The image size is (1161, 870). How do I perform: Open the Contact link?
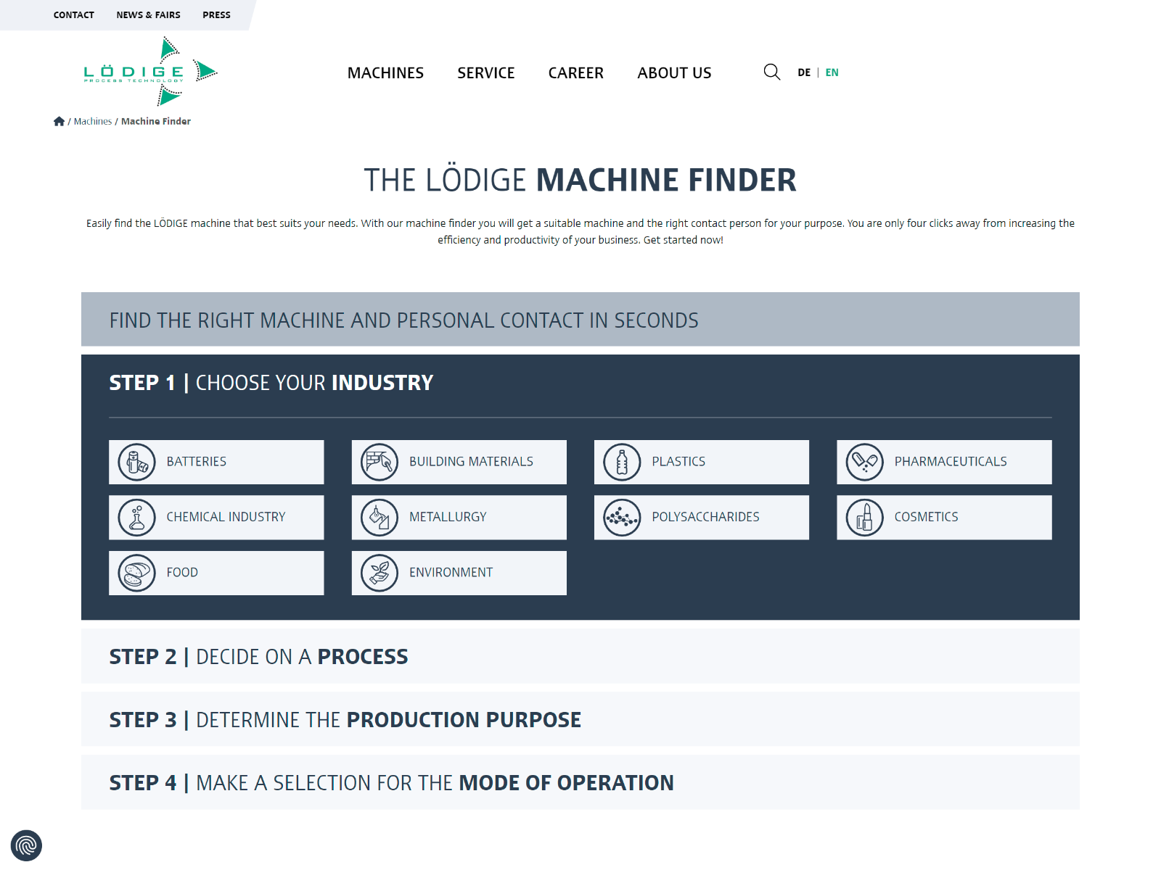(x=74, y=14)
